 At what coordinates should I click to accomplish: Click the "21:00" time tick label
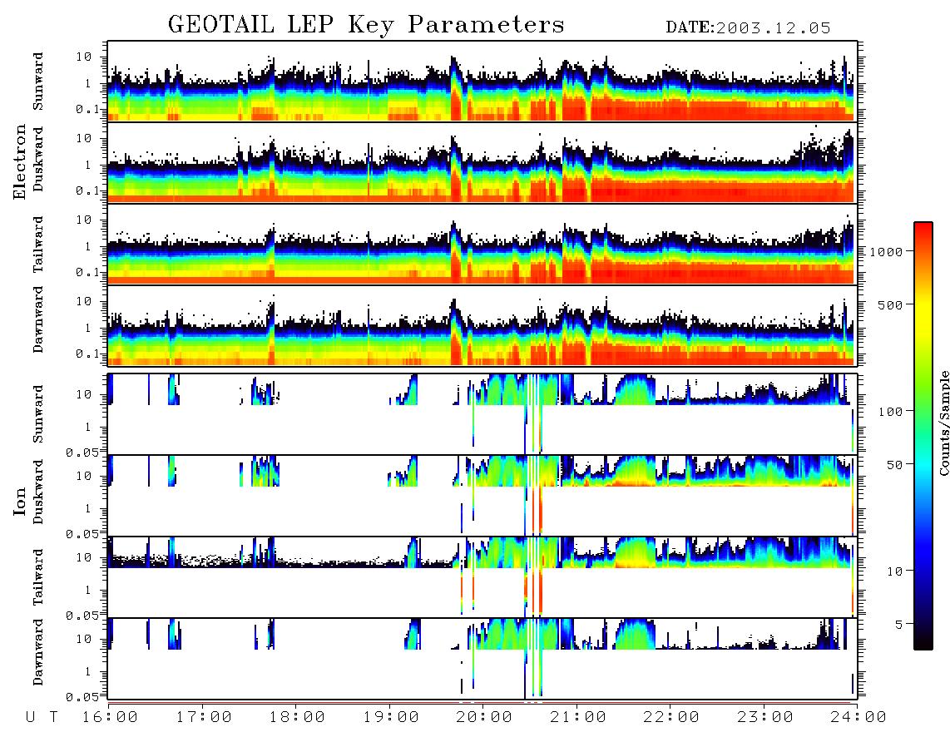(x=578, y=718)
